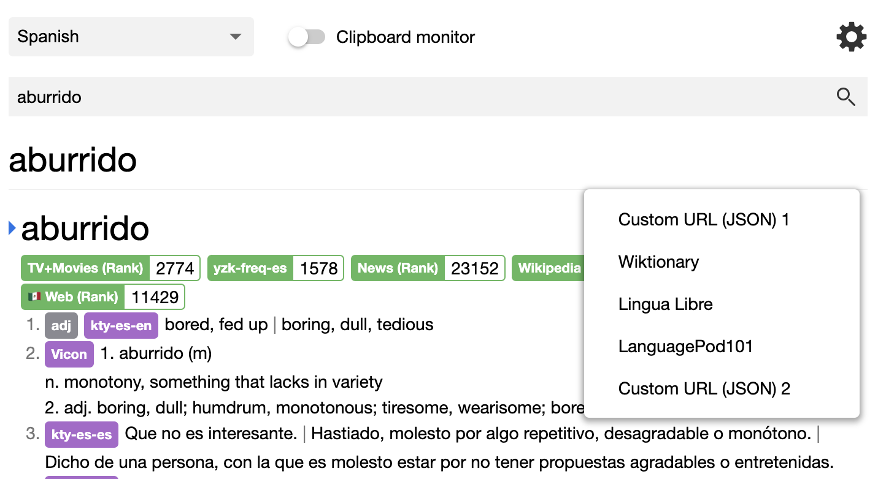Click the News (Rank) frequency tag
The width and height of the screenshot is (886, 479).
(x=398, y=268)
